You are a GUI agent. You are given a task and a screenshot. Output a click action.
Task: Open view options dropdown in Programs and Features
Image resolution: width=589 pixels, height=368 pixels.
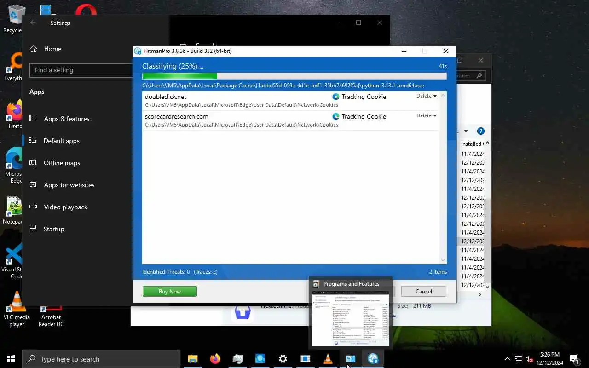tap(465, 131)
